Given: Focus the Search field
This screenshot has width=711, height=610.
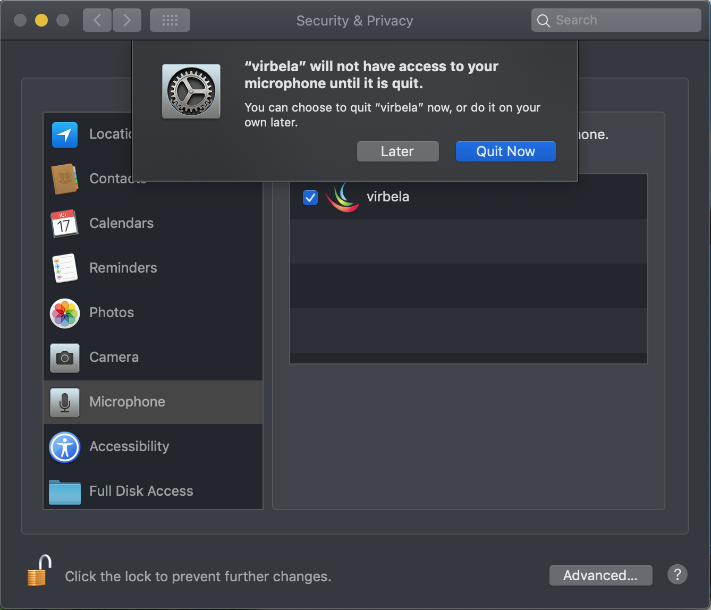Looking at the screenshot, I should pyautogui.click(x=616, y=21).
